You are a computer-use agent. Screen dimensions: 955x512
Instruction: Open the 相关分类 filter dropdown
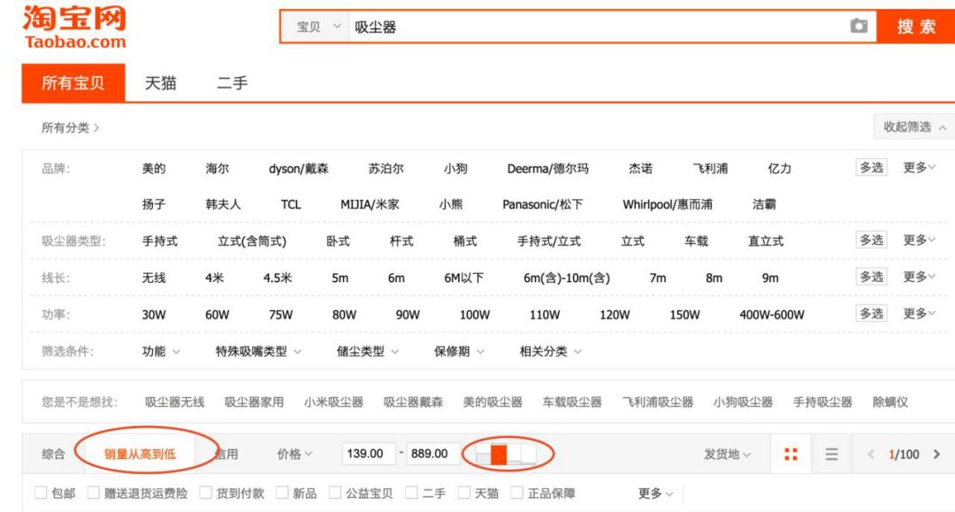(x=550, y=351)
